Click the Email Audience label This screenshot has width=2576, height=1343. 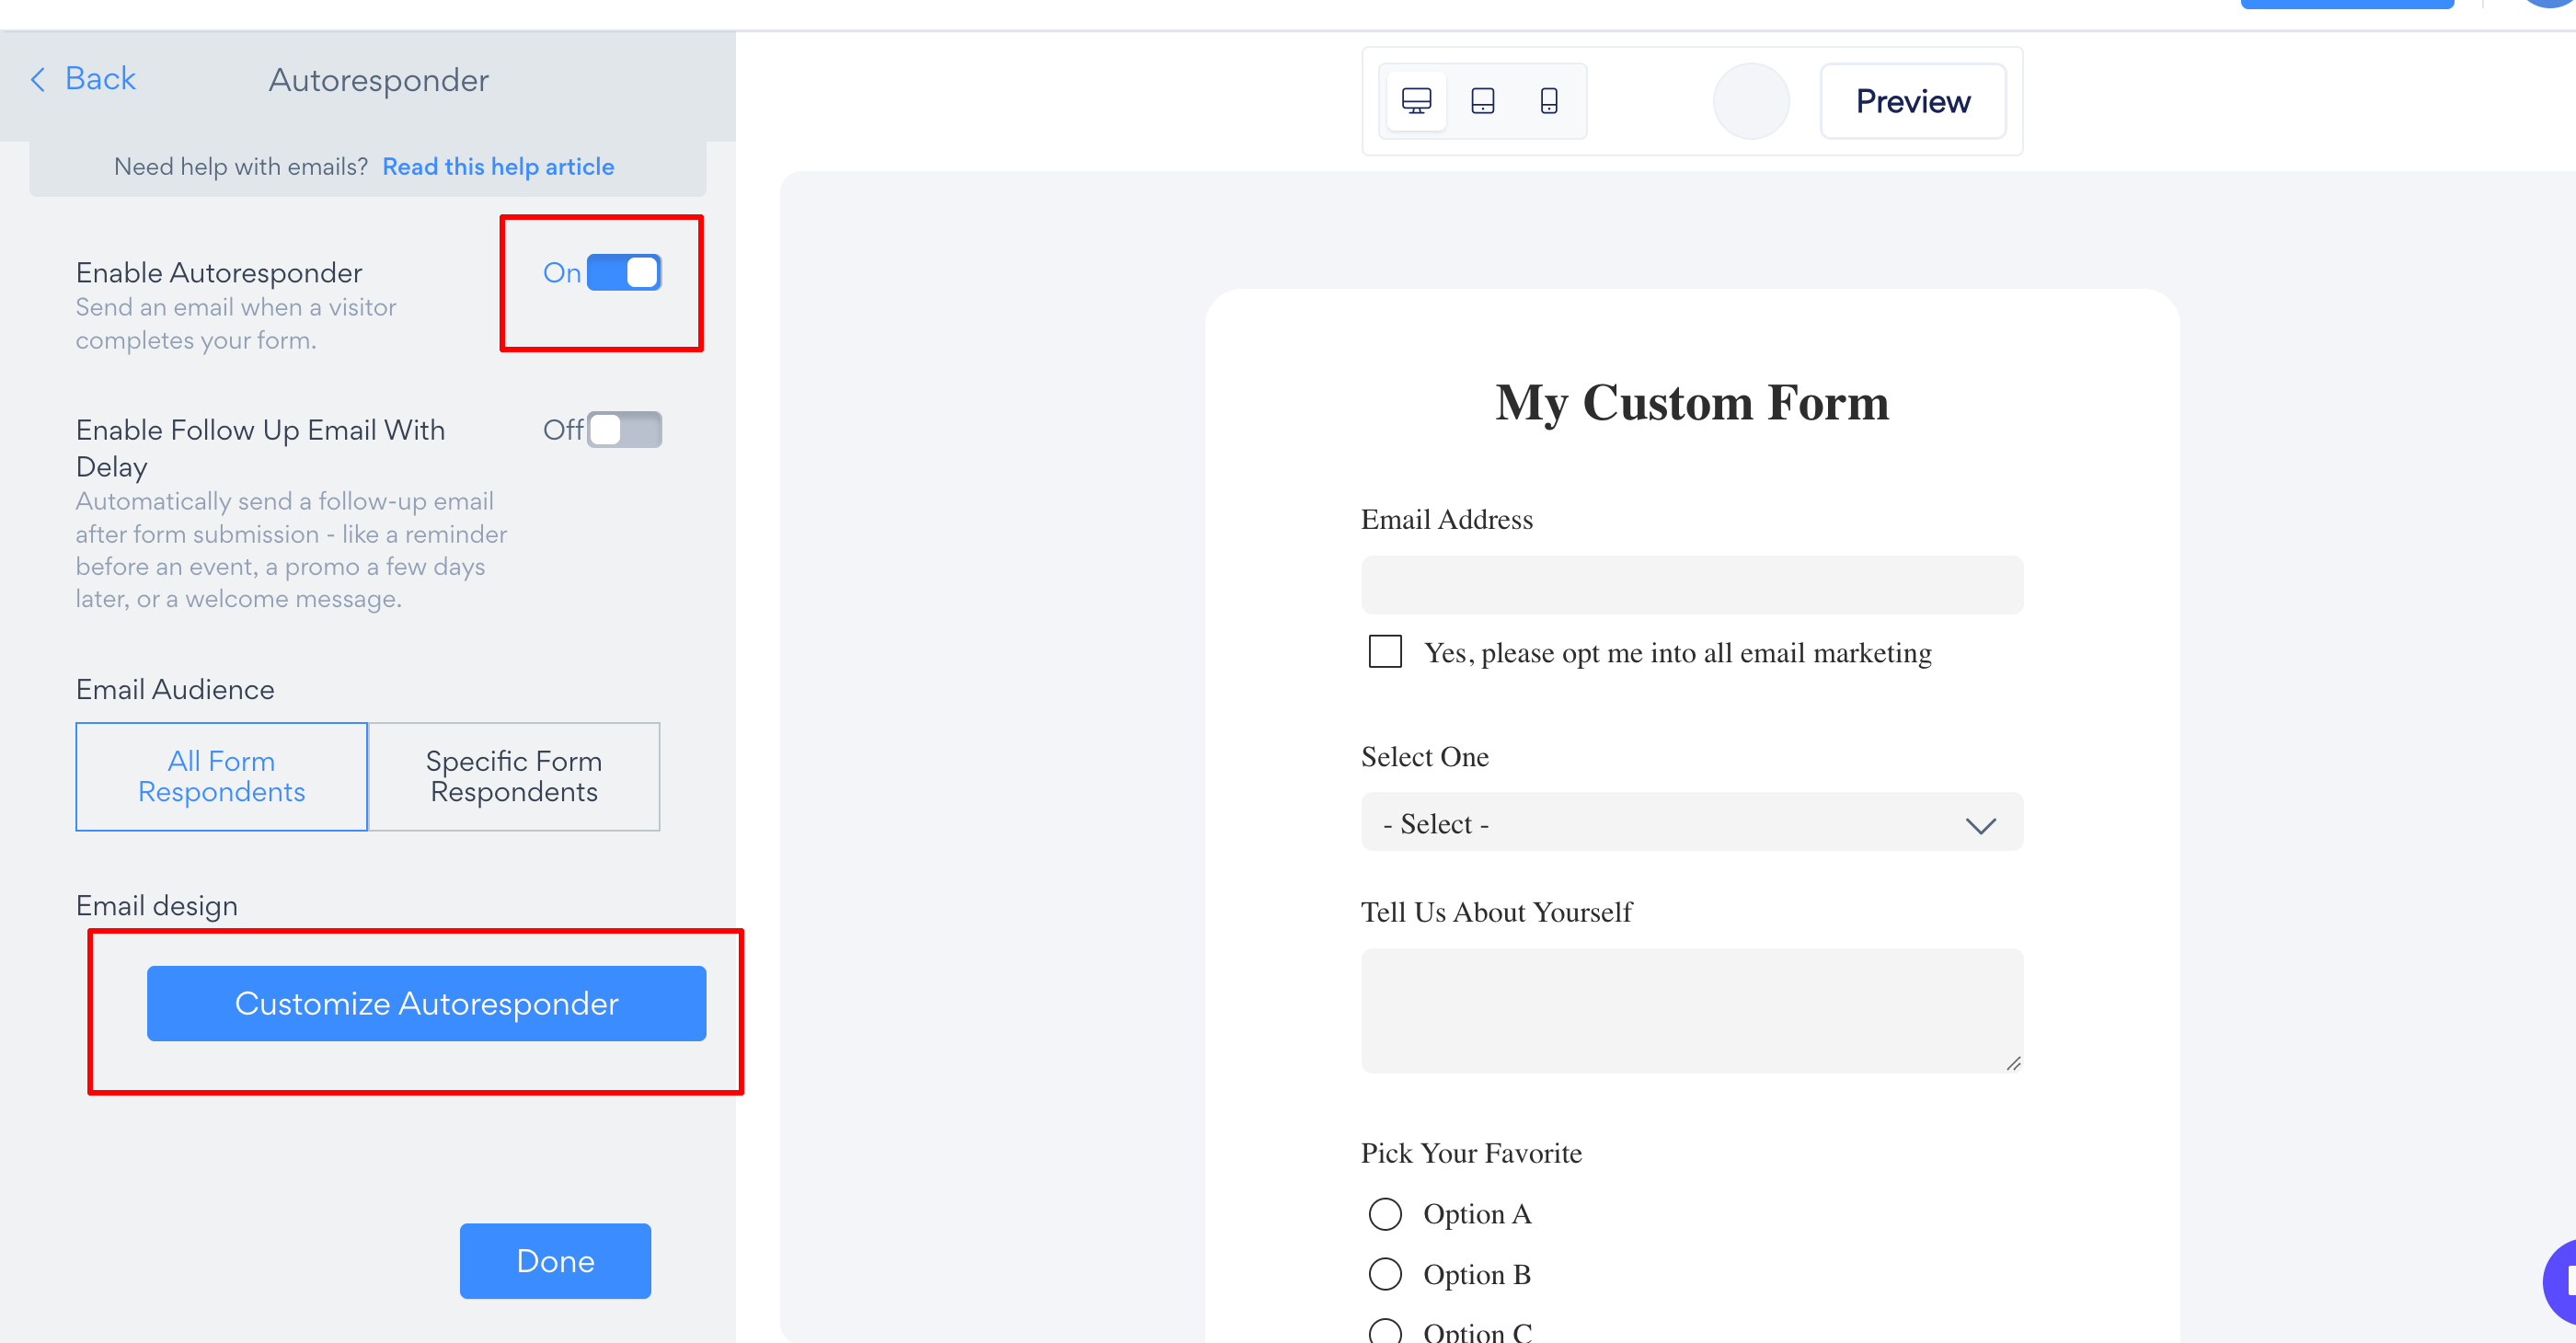[x=175, y=690]
